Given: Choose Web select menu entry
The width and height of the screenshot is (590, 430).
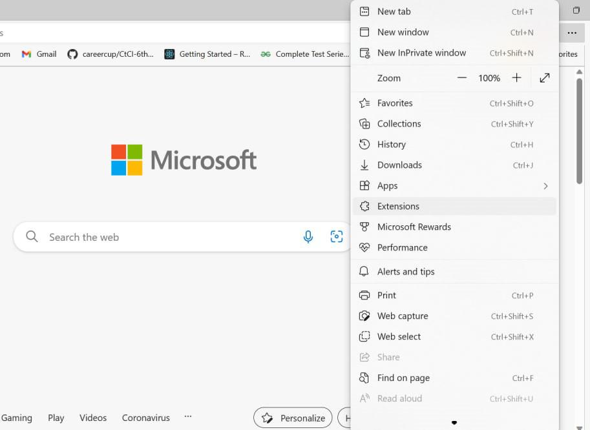Looking at the screenshot, I should pos(454,336).
